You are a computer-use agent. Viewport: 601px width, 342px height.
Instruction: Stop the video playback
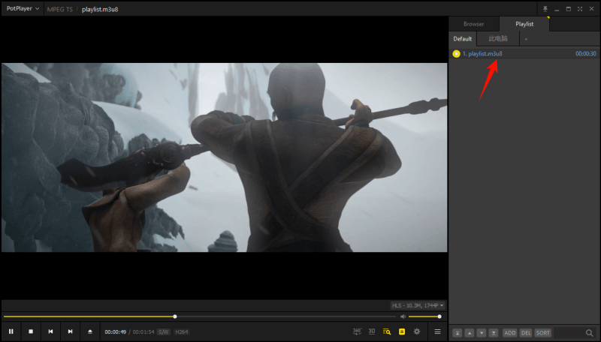click(x=31, y=331)
